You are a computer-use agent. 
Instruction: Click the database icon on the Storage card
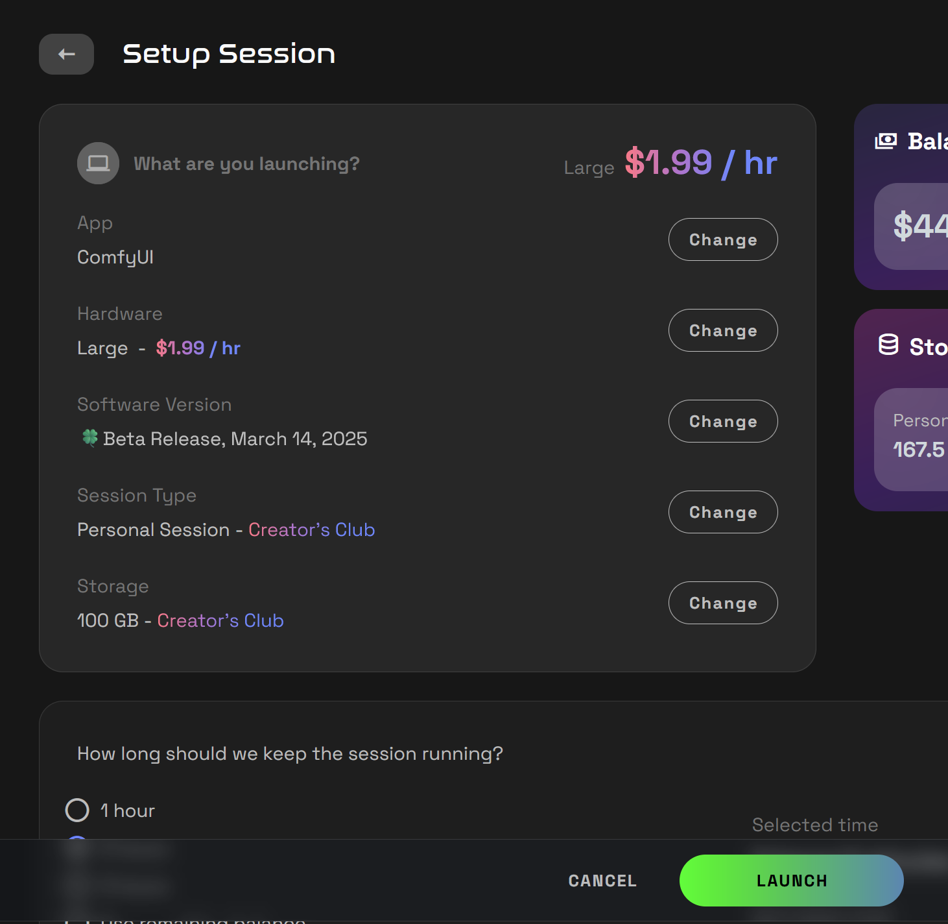[888, 346]
